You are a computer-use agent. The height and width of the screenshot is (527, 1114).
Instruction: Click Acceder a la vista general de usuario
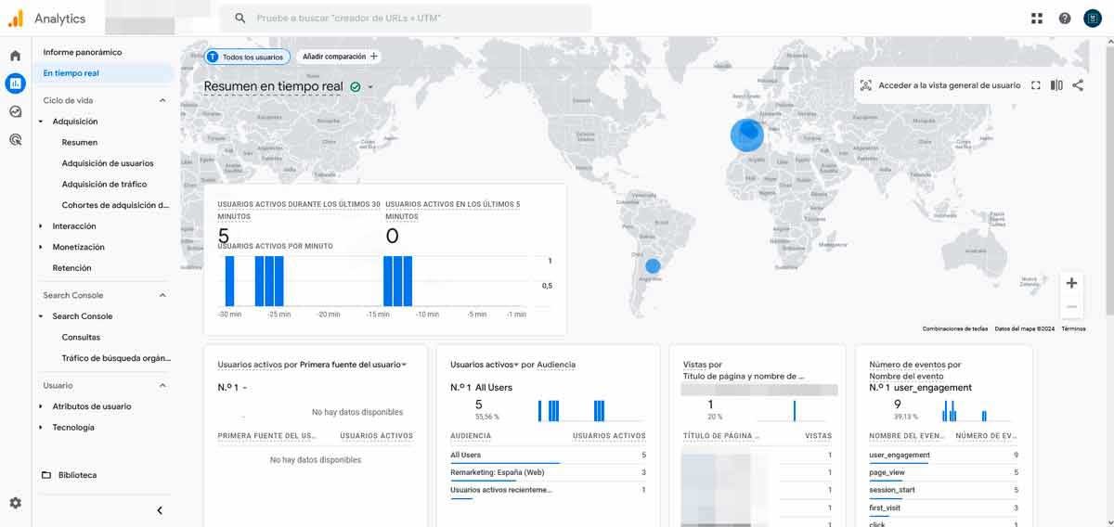939,85
